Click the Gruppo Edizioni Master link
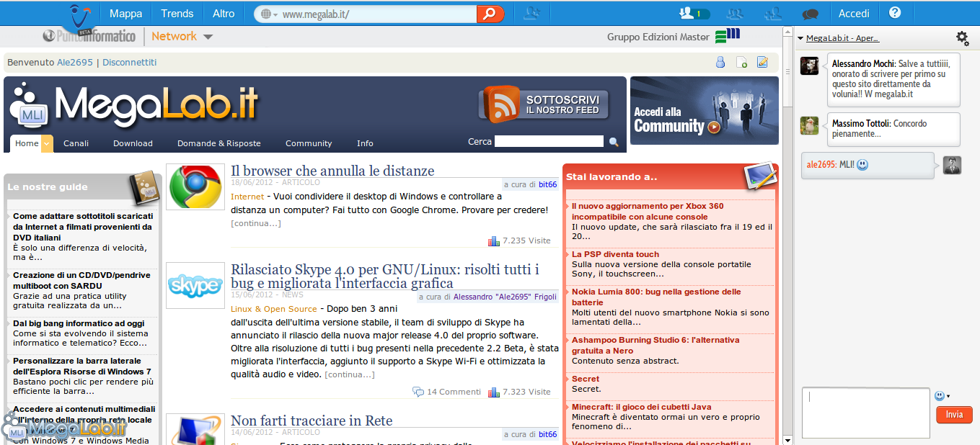Screen dimensions: 980x445 (x=658, y=37)
